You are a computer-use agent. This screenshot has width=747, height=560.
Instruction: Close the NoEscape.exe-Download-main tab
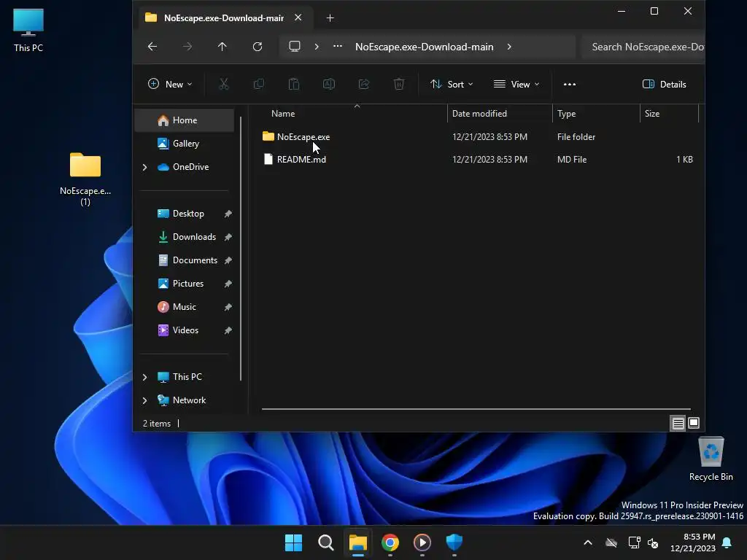tap(298, 17)
